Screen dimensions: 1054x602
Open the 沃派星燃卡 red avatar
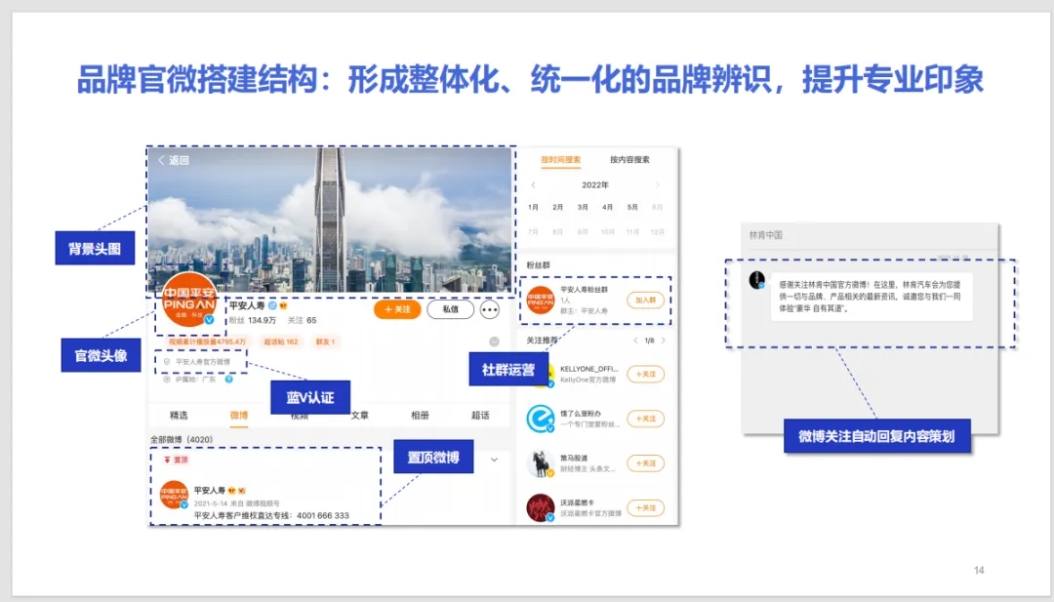pyautogui.click(x=541, y=508)
